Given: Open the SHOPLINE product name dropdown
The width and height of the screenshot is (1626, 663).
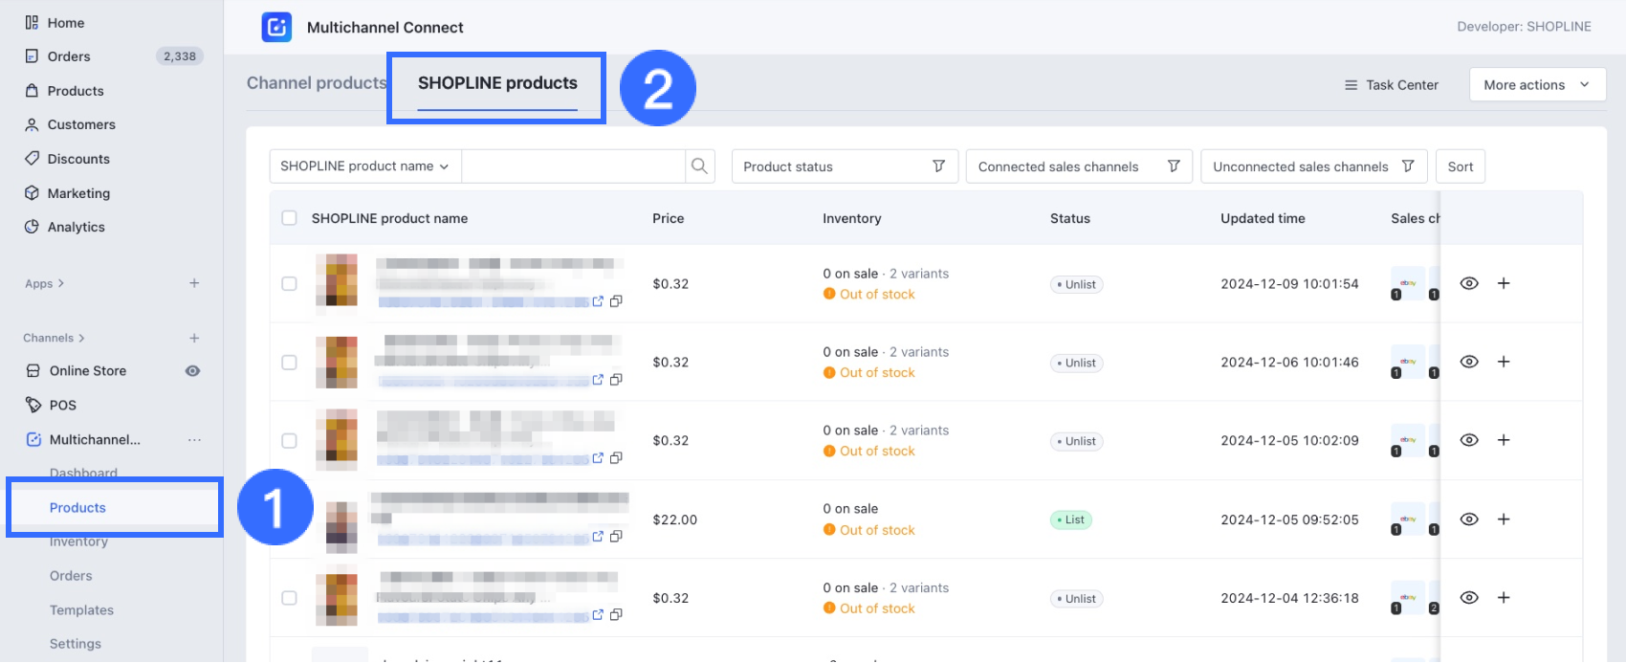Looking at the screenshot, I should click(x=364, y=166).
